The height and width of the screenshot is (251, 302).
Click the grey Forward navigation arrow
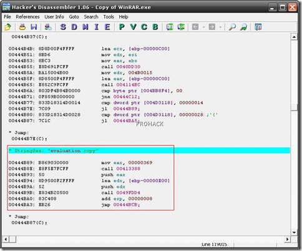pyautogui.click(x=212, y=27)
